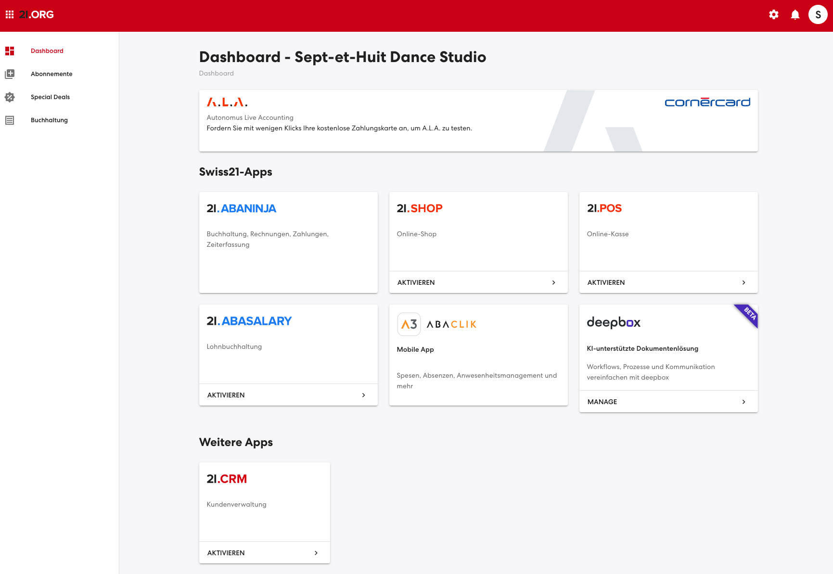Viewport: 833px width, 574px height.
Task: Open the deepbox MANAGE chevron
Action: click(x=743, y=401)
